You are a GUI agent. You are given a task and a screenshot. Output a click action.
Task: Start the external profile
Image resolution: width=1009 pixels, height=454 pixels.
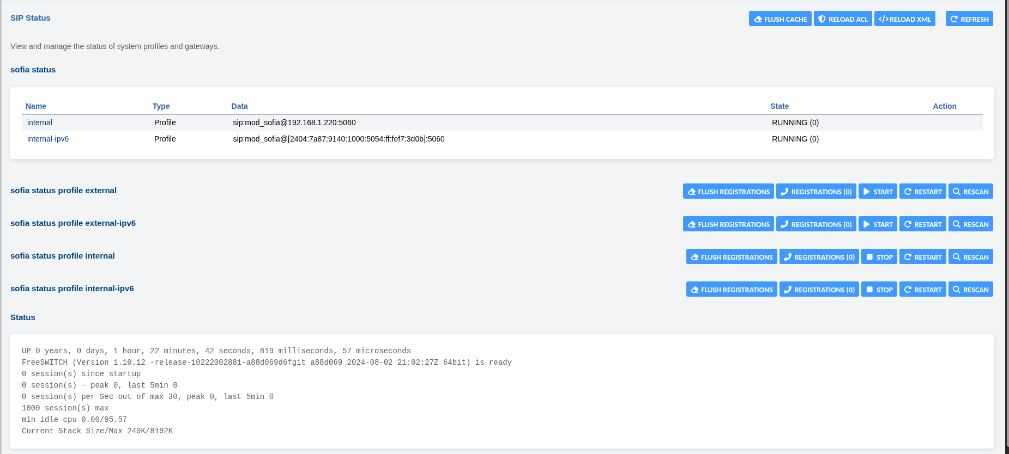coord(877,192)
